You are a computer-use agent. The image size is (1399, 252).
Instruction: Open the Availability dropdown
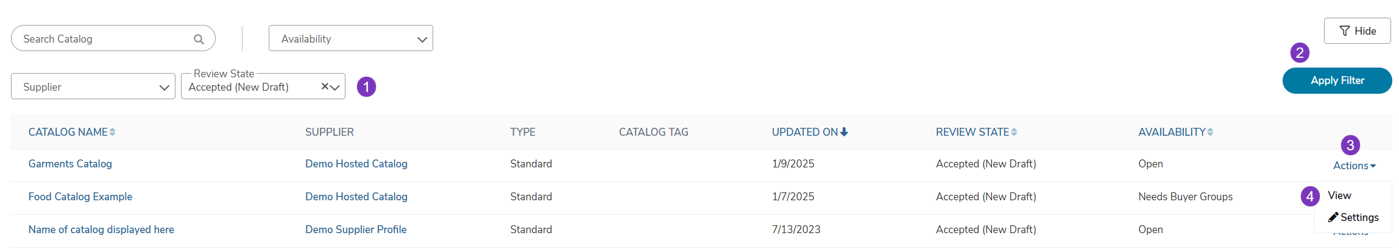pyautogui.click(x=351, y=38)
